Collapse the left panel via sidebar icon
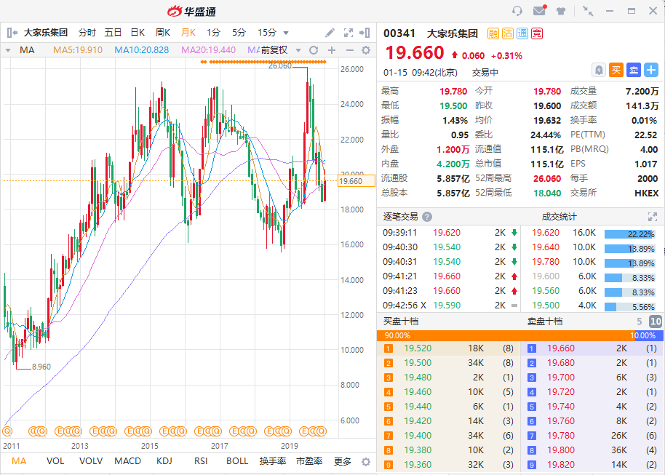 pyautogui.click(x=12, y=33)
